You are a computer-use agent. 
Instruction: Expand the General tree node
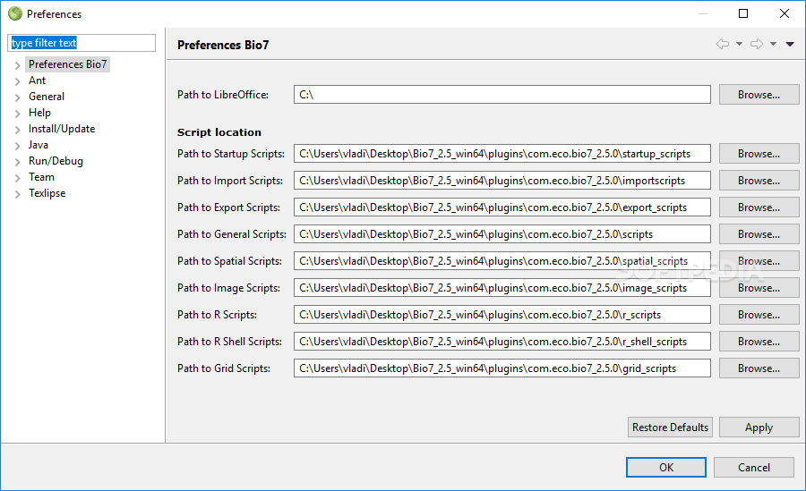tap(18, 97)
